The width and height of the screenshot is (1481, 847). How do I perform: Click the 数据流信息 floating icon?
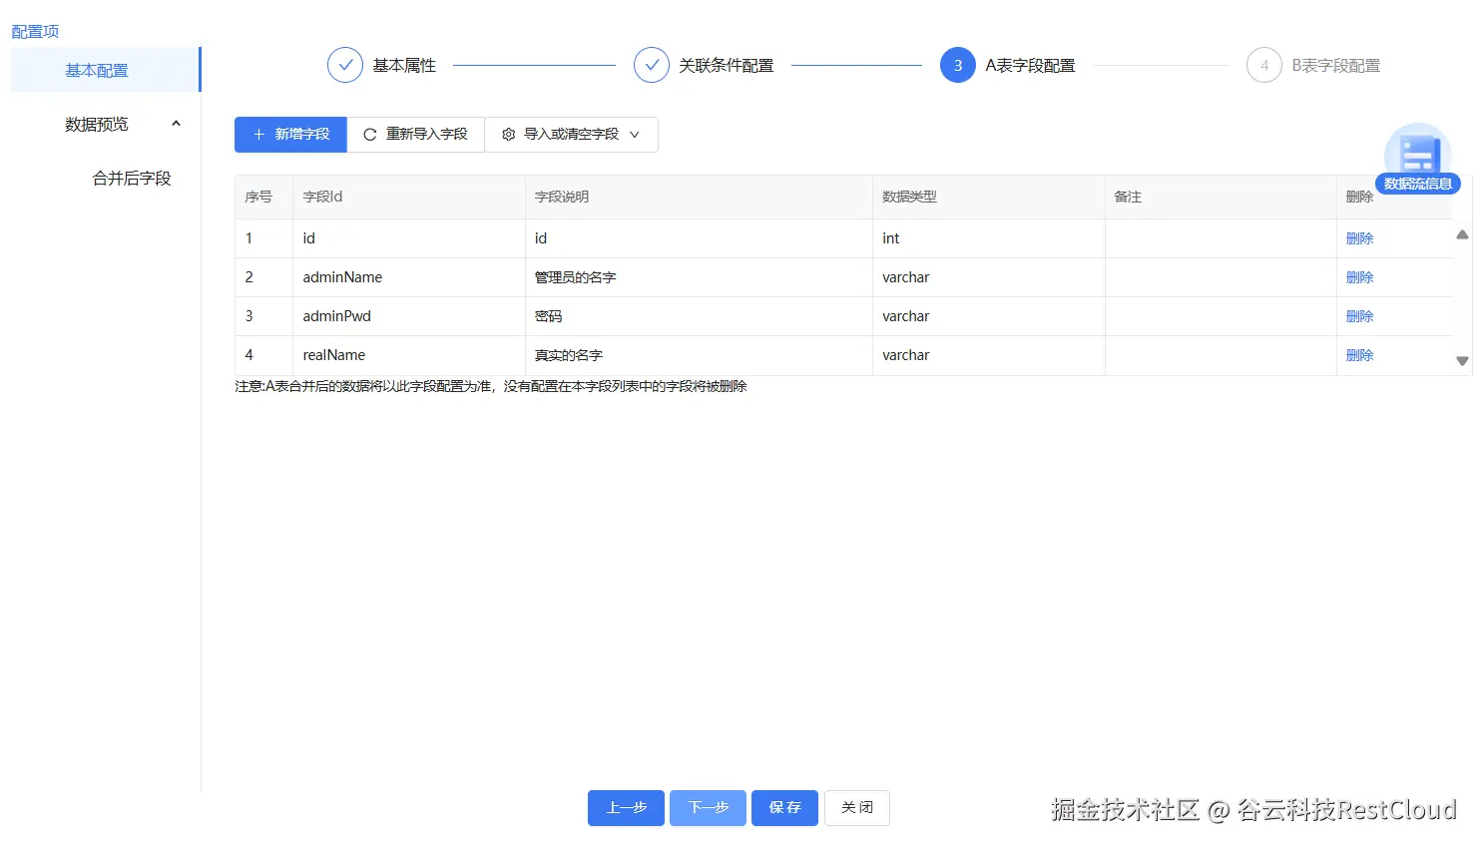(1417, 159)
